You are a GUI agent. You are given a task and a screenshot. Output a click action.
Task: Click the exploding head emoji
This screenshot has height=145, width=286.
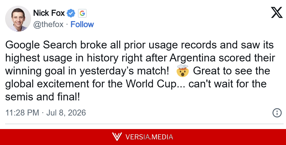(183, 71)
